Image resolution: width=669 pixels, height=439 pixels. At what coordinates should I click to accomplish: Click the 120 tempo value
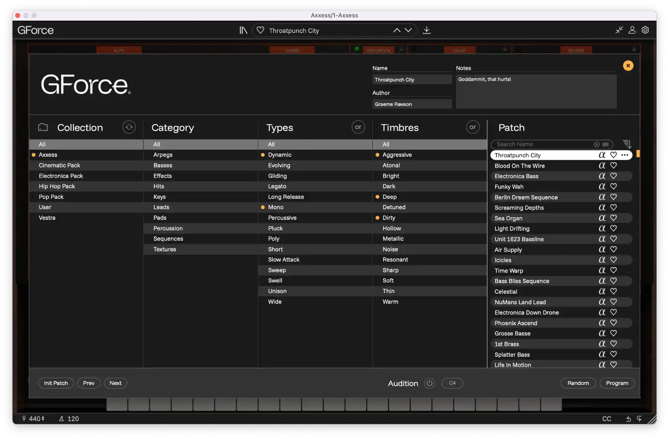73,419
